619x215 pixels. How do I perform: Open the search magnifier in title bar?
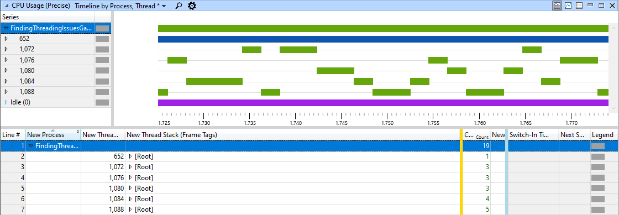coord(179,6)
